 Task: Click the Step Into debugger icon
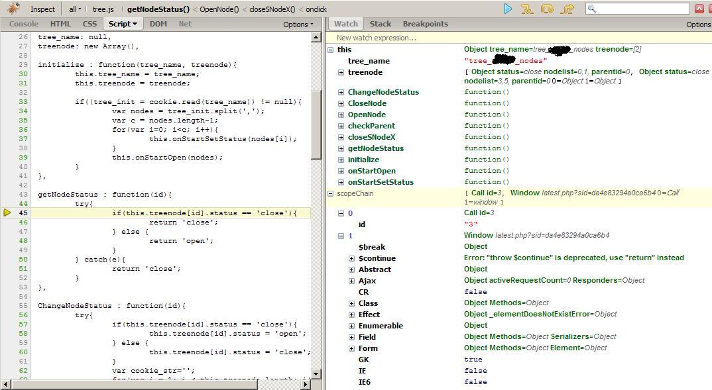[527, 9]
